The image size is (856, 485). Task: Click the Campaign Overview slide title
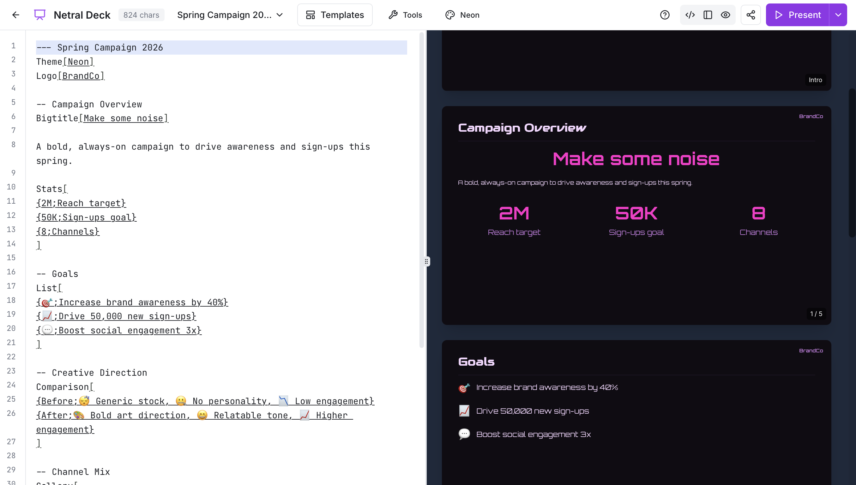coord(522,128)
